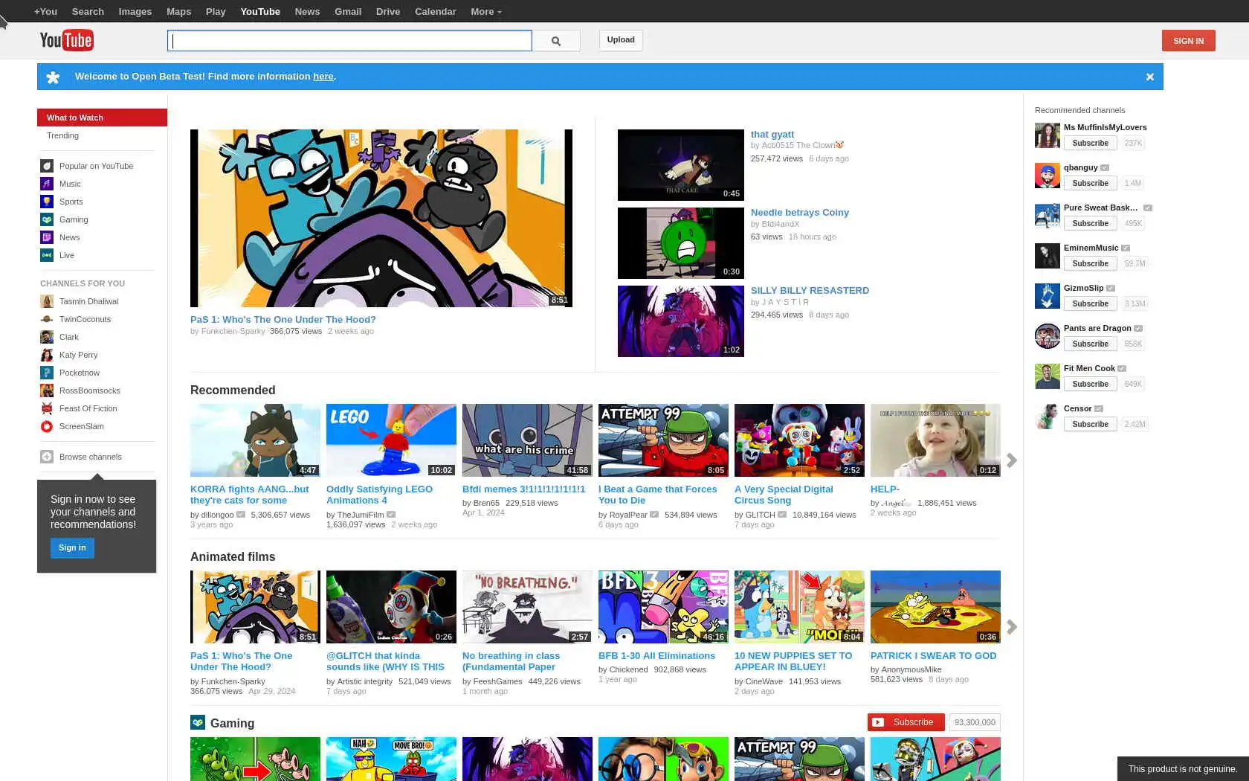The image size is (1249, 781).
Task: Show next Animated films with arrow
Action: [1012, 627]
